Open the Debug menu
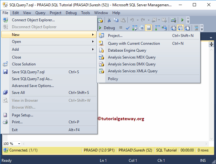The width and height of the screenshot is (216, 164). click(71, 13)
